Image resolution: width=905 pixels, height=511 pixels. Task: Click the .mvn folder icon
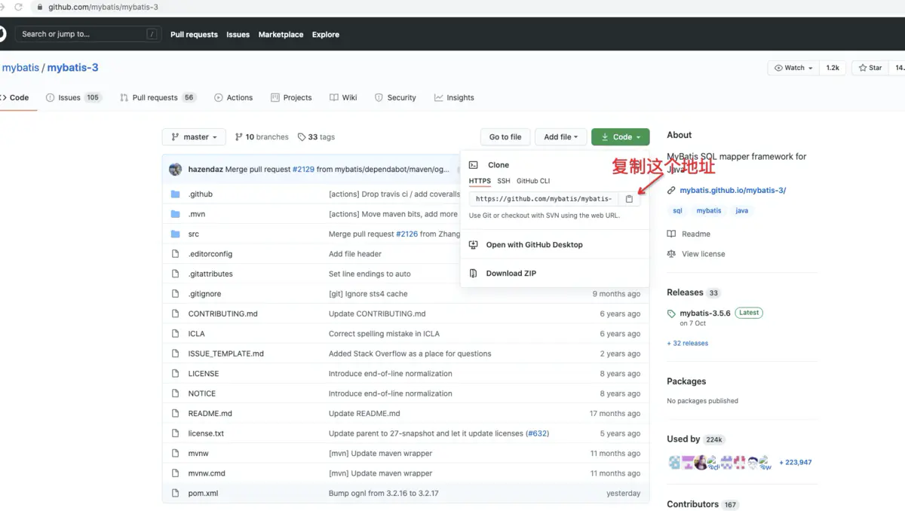coord(175,214)
